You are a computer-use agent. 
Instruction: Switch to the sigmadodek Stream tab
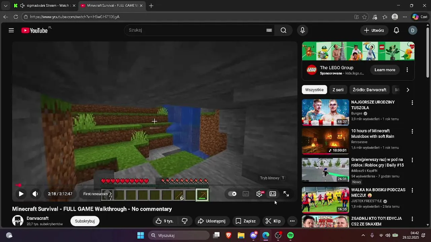click(x=45, y=6)
